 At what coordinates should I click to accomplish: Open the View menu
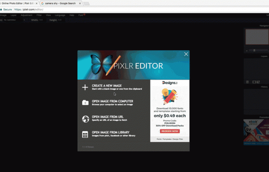pyautogui.click(x=48, y=15)
